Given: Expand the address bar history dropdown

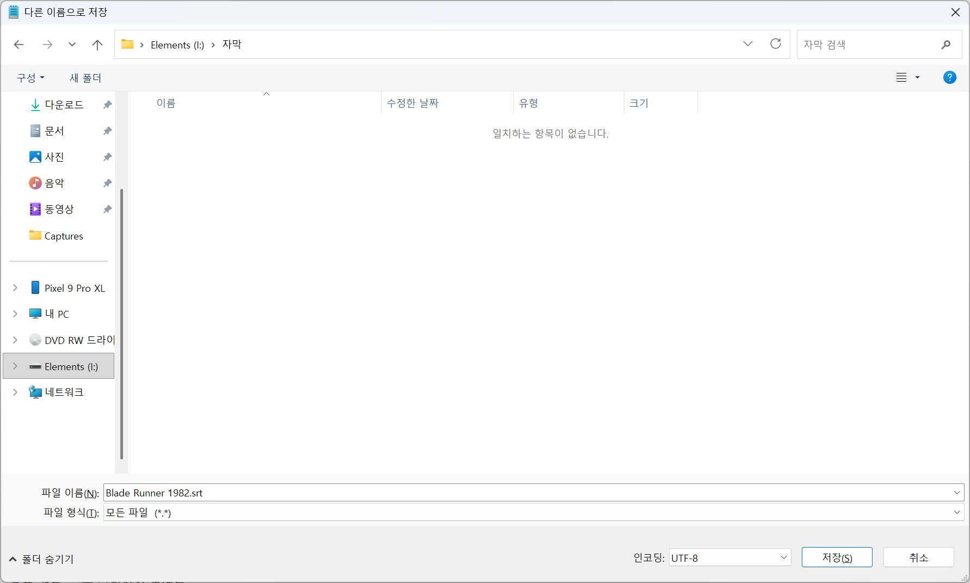Looking at the screenshot, I should (x=748, y=44).
